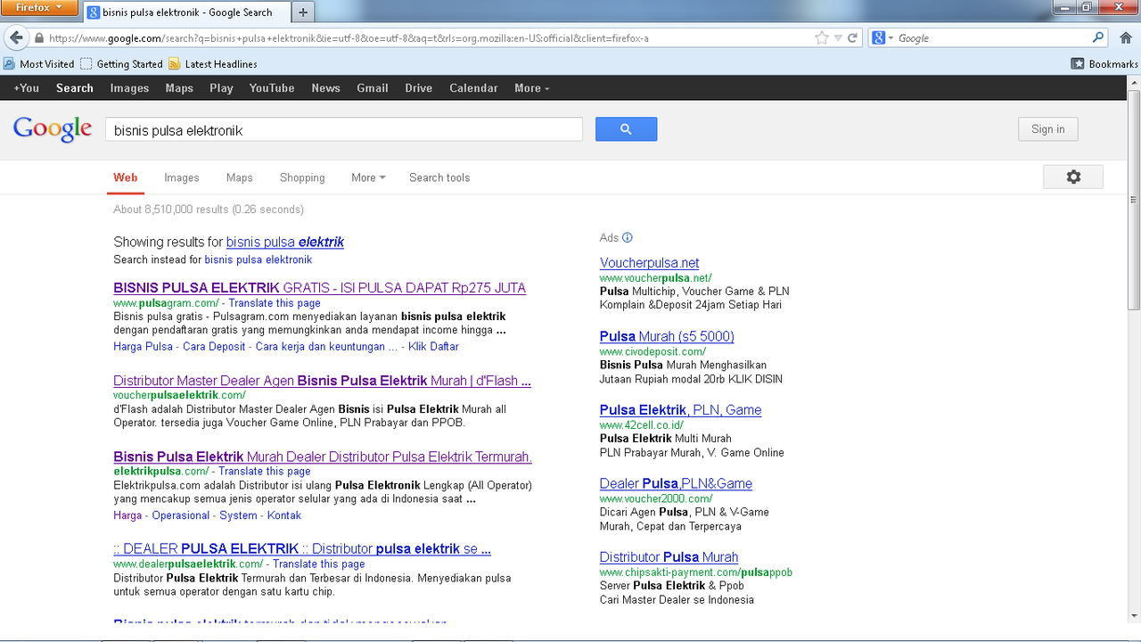Open the history dropdown arrow in URL bar
The image size is (1141, 642).
click(x=838, y=38)
